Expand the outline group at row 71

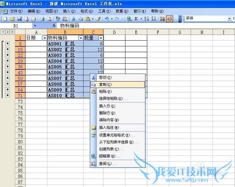tap(8, 95)
